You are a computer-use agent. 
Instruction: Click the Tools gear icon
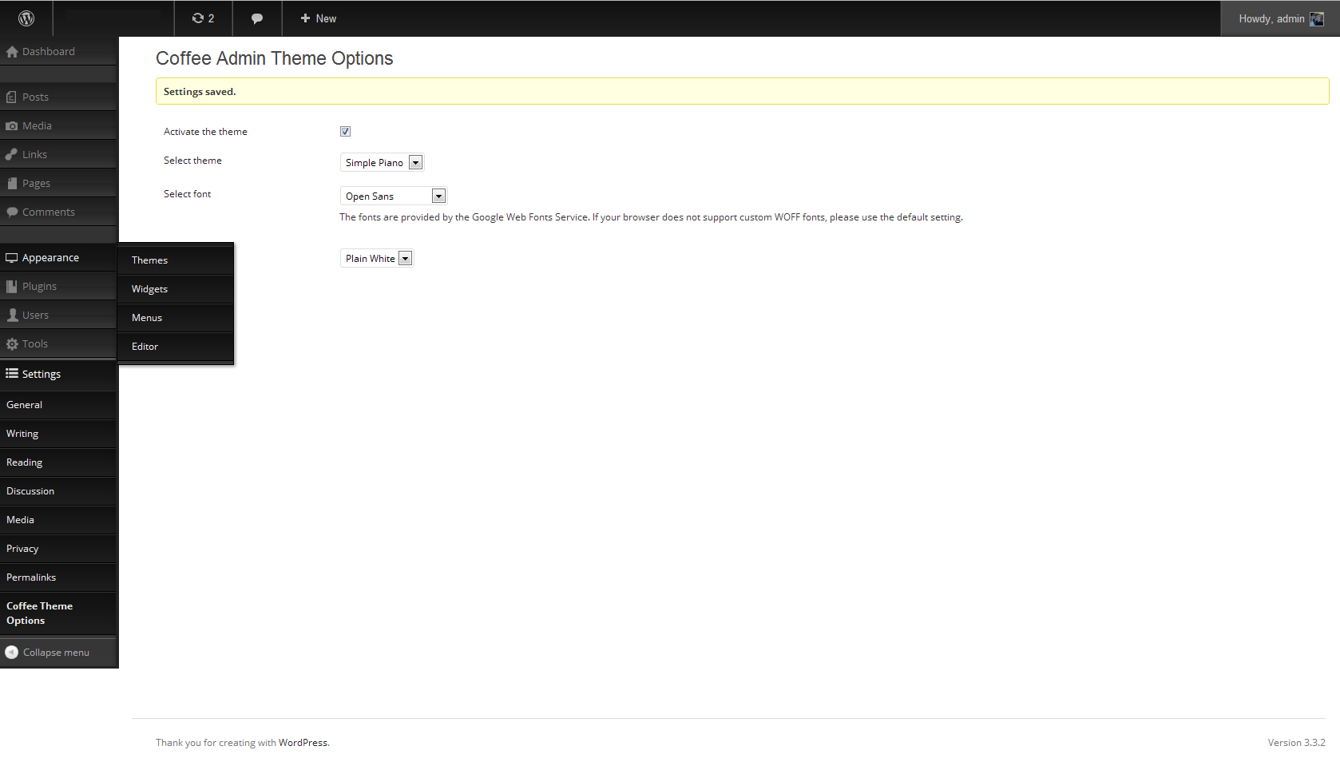click(x=12, y=344)
